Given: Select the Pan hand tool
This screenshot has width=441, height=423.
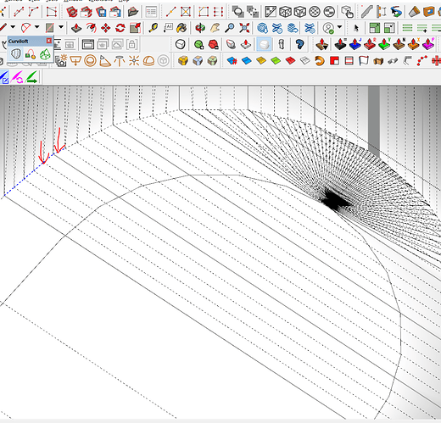Looking at the screenshot, I should click(215, 28).
